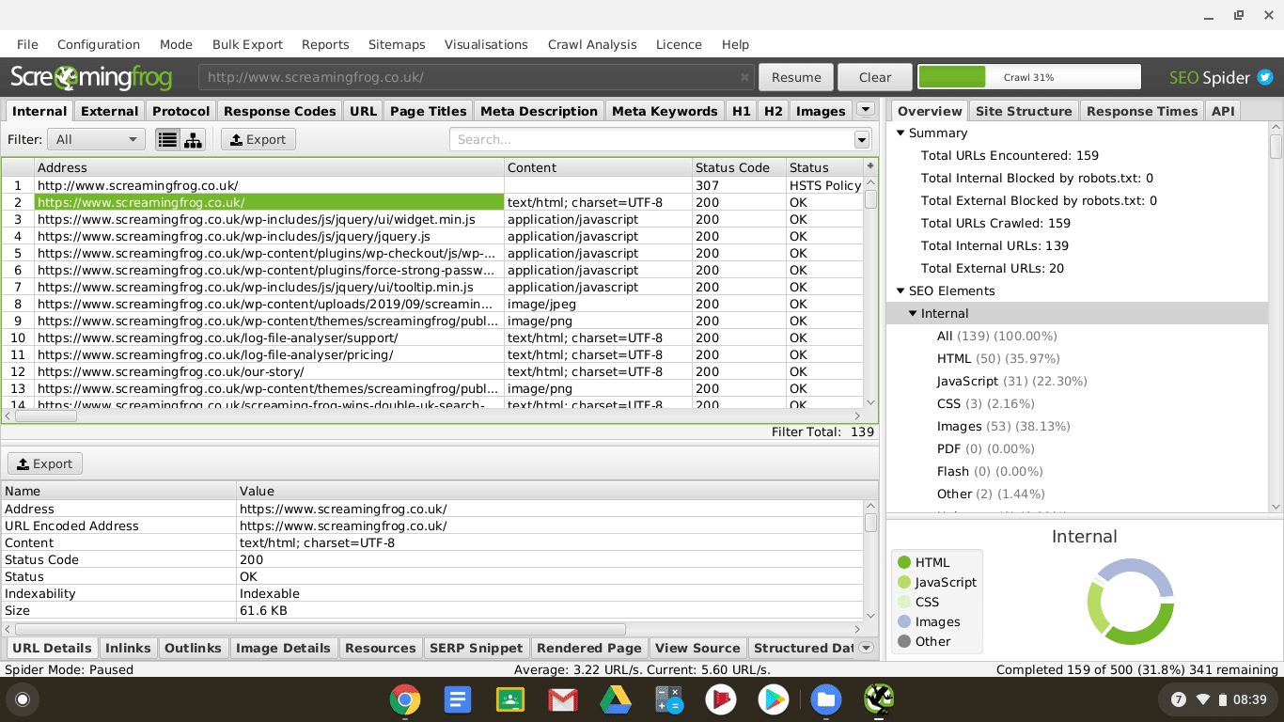Collapse the Internal tree node
Screen dimensions: 1284x722
pyautogui.click(x=913, y=313)
